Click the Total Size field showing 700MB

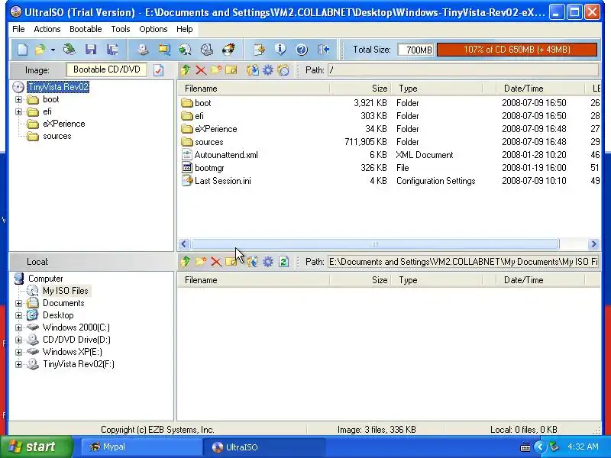tap(415, 50)
